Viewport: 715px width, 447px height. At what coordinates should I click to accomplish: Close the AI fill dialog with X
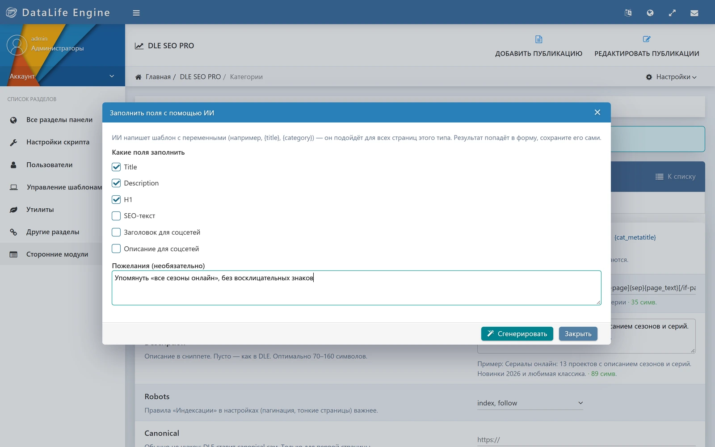click(597, 112)
